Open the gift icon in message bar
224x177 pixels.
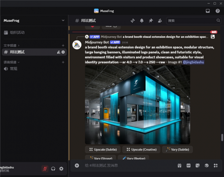(x=180, y=165)
